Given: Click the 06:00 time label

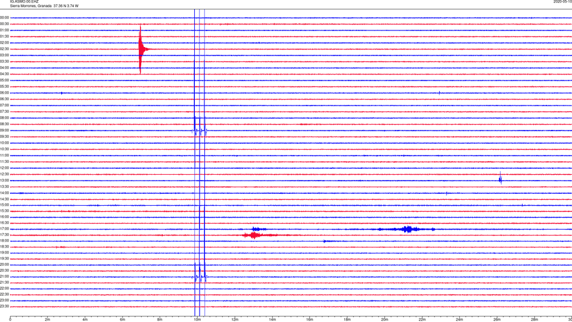Looking at the screenshot, I should coord(4,93).
